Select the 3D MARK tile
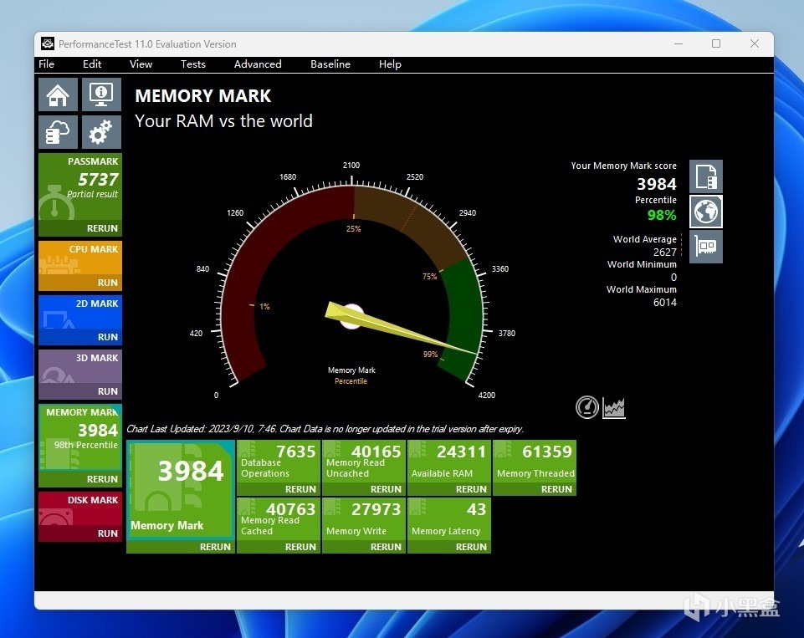This screenshot has width=804, height=638. tap(80, 366)
